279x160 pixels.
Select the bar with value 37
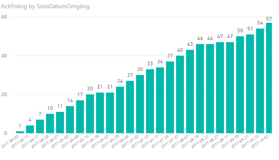[x=170, y=97]
